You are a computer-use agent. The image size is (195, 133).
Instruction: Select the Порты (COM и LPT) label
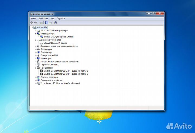(x=50, y=65)
